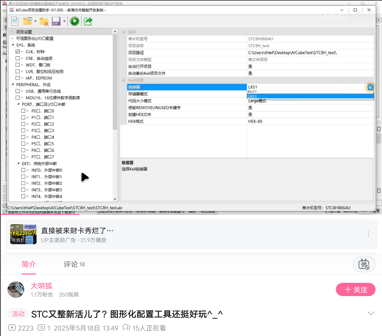Viewport: 382px width, 336px height.
Task: Choose LX51 in the linker dropdown list
Action: [310, 96]
